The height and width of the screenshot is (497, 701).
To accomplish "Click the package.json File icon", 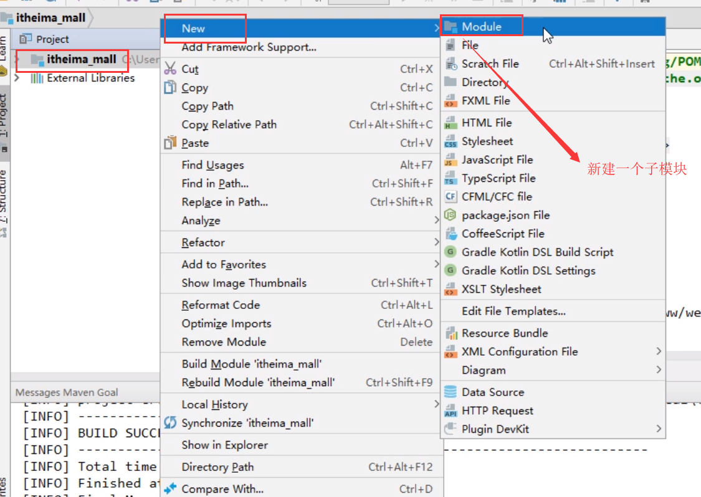I will tap(450, 215).
